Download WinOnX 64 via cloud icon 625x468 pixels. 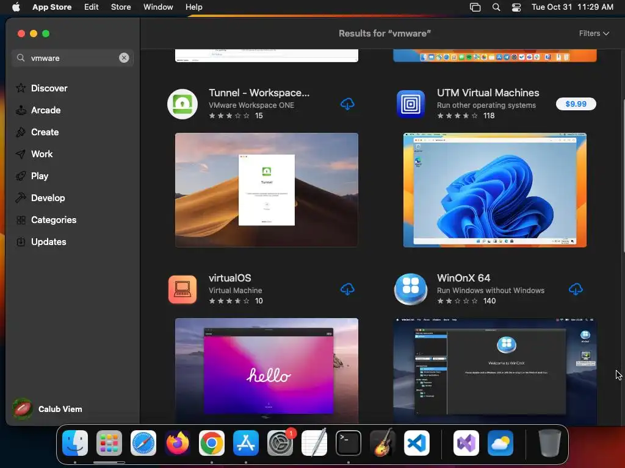(576, 289)
